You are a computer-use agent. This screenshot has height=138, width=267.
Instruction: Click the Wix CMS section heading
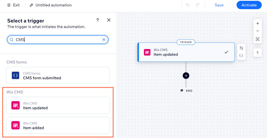pyautogui.click(x=15, y=92)
